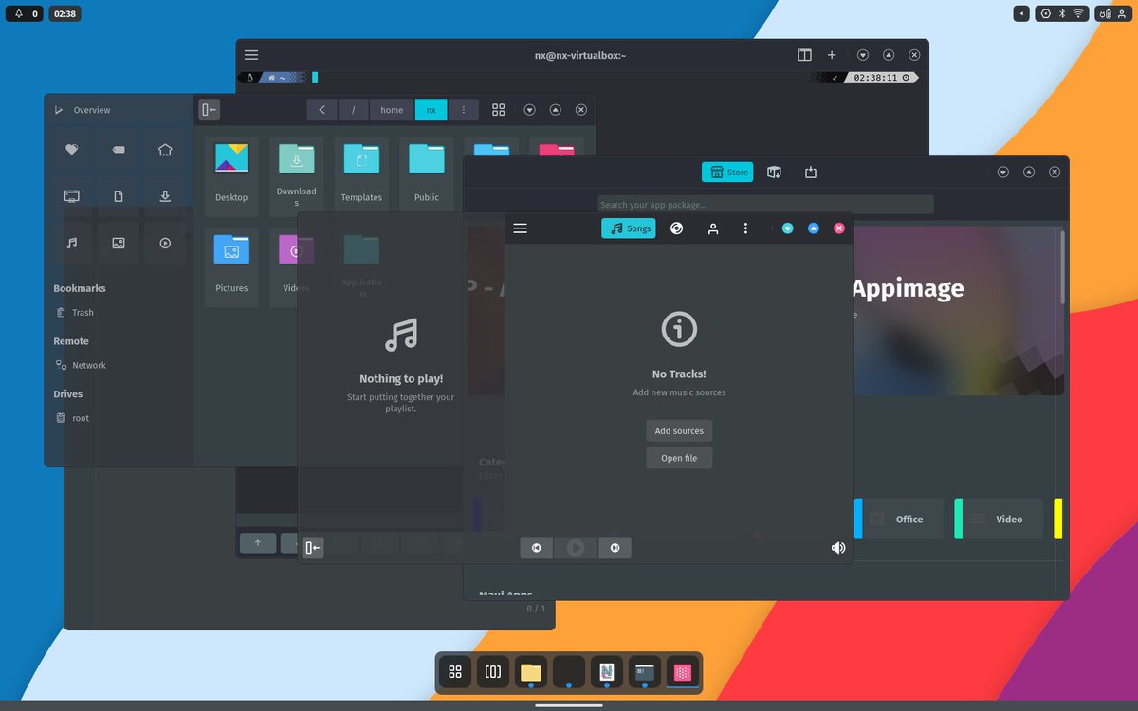Viewport: 1138px width, 711px height.
Task: Open the Downloads arrow shortcut in sidebar
Action: (x=165, y=196)
